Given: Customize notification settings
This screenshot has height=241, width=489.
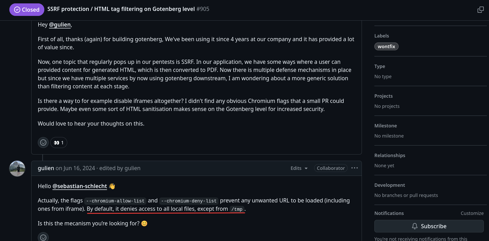Looking at the screenshot, I should click(x=472, y=213).
